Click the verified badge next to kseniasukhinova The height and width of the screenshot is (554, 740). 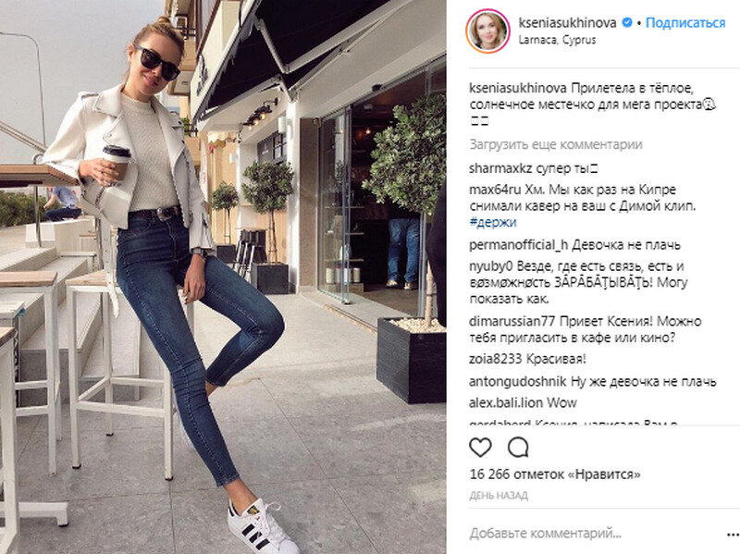coord(627,22)
